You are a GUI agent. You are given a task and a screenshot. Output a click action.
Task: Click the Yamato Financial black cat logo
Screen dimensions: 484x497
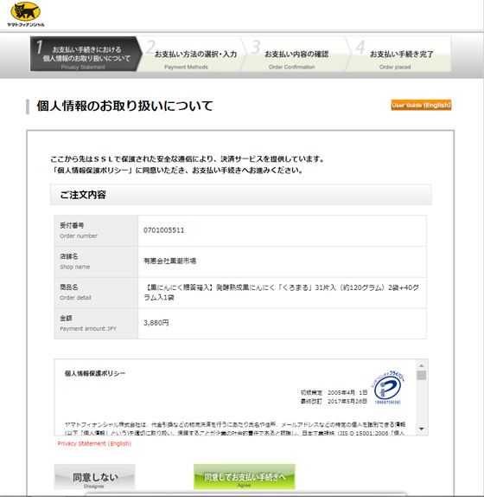coord(26,15)
